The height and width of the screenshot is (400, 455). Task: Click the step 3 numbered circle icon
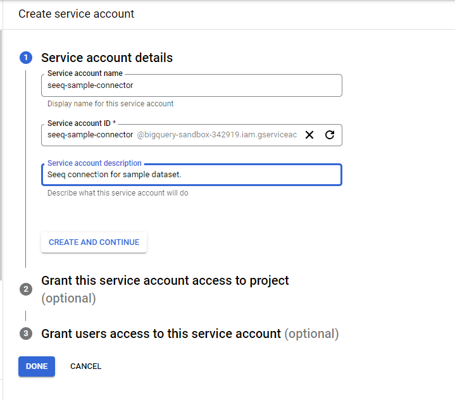click(26, 334)
